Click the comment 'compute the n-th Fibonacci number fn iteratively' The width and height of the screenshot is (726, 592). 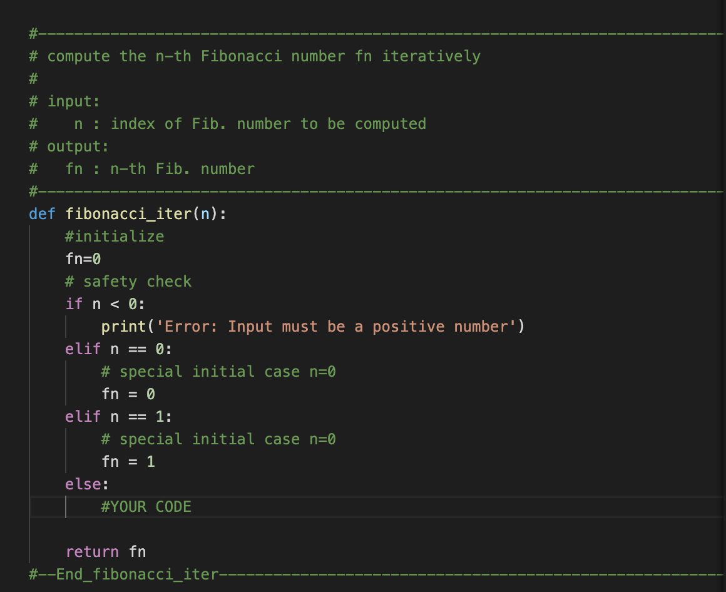(x=264, y=56)
